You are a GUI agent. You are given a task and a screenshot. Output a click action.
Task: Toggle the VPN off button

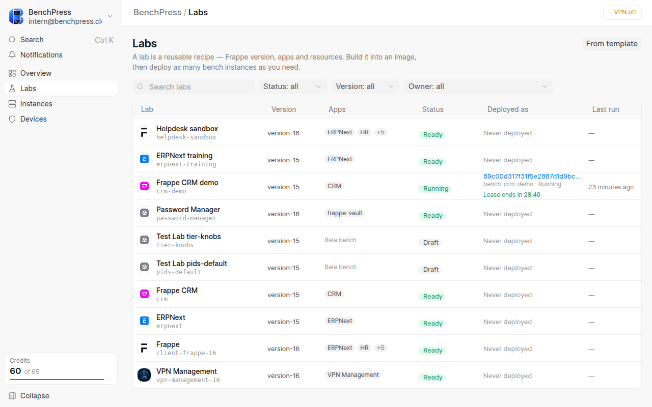622,12
